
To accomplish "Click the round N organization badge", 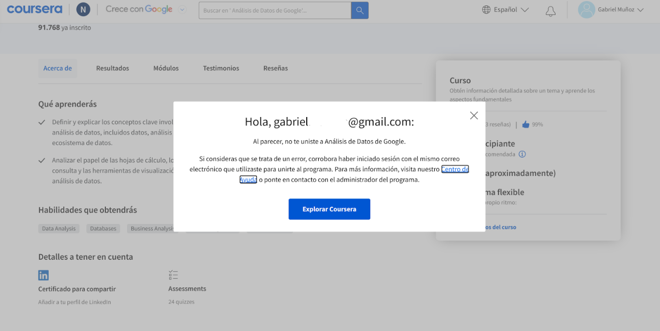I will point(83,10).
